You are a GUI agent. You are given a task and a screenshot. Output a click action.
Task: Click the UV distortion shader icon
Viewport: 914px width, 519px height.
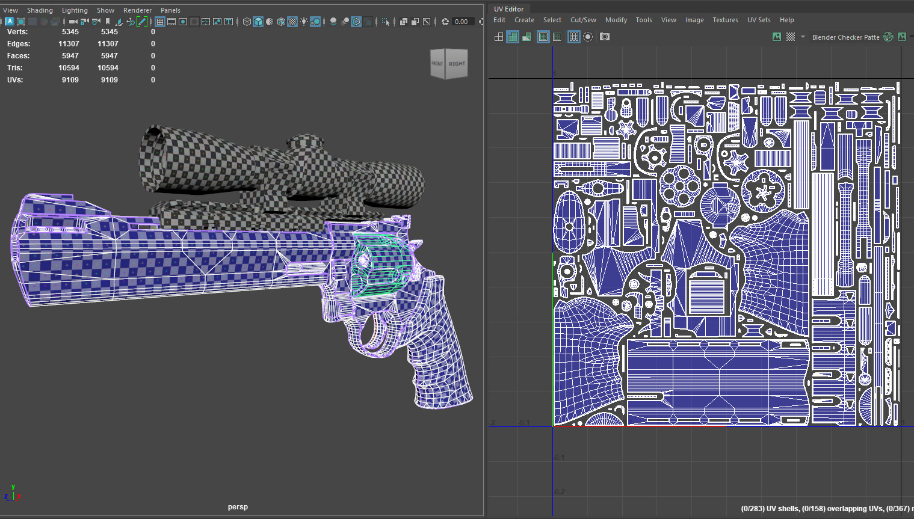(526, 37)
